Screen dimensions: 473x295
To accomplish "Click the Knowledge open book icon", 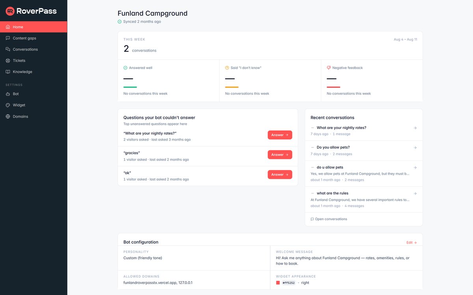I will 8,72.
